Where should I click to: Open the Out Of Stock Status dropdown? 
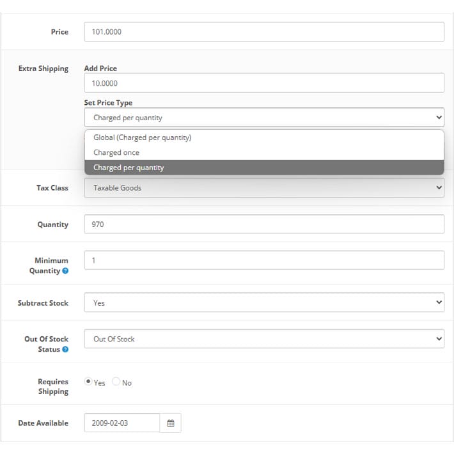click(264, 339)
